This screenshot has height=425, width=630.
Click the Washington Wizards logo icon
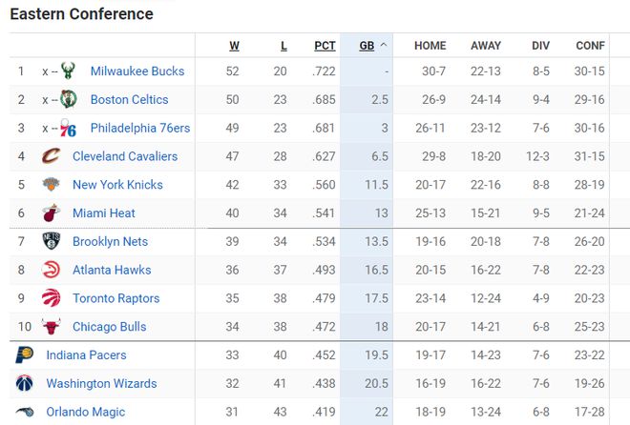(x=25, y=383)
